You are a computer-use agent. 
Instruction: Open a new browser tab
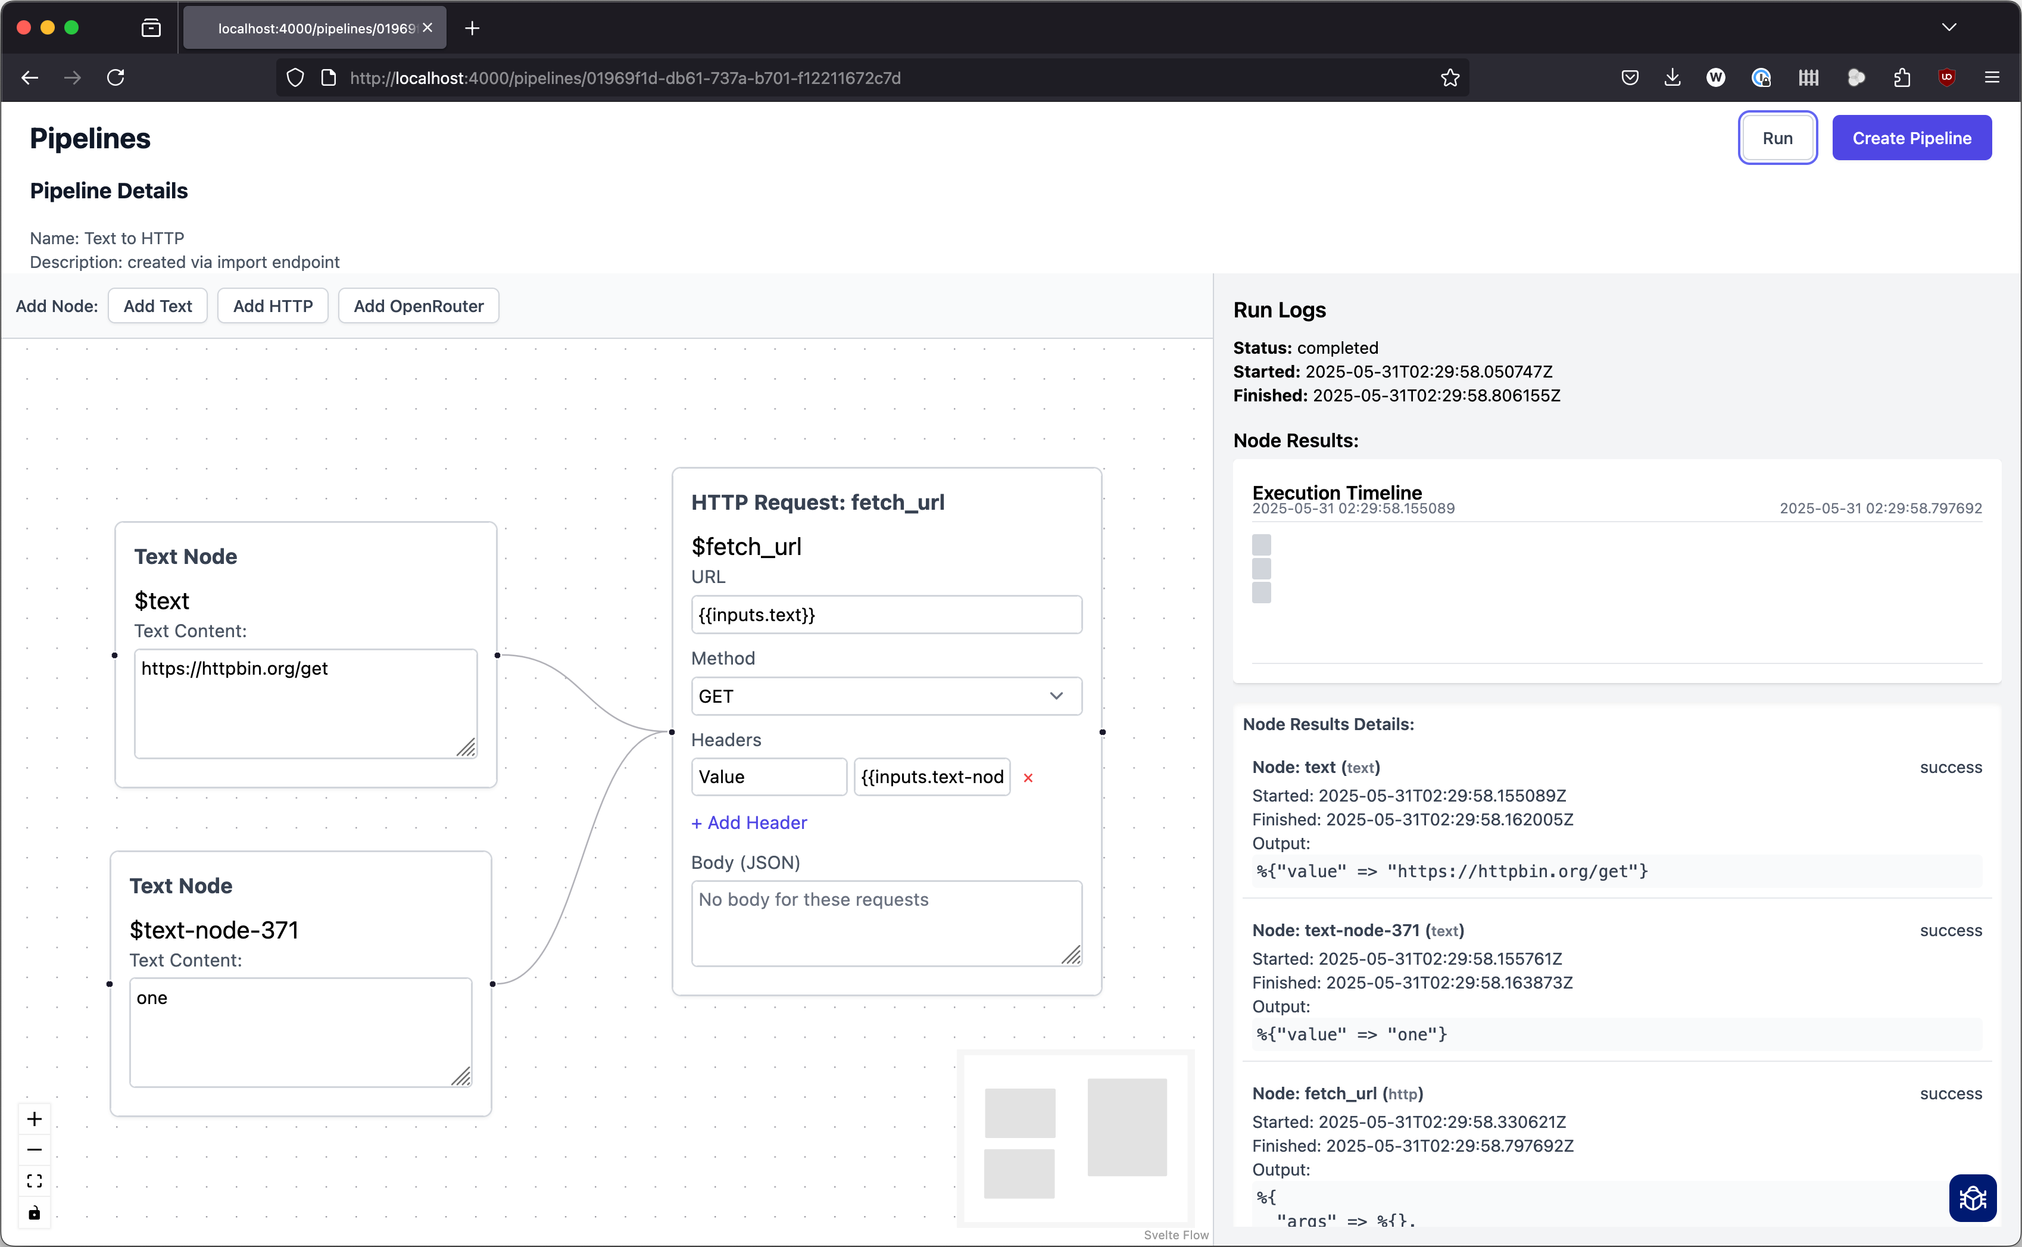click(x=472, y=28)
